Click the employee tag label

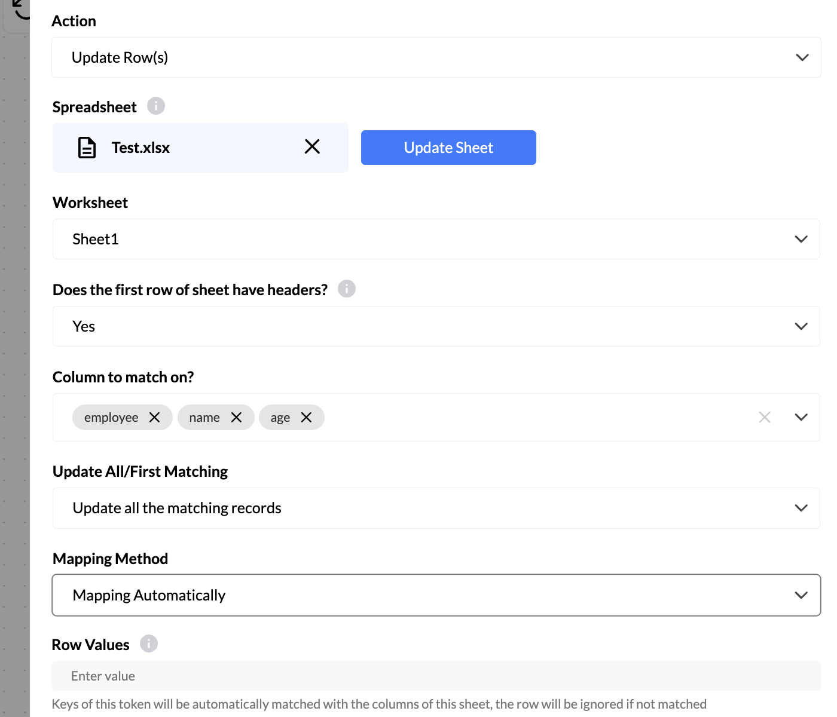coord(111,418)
